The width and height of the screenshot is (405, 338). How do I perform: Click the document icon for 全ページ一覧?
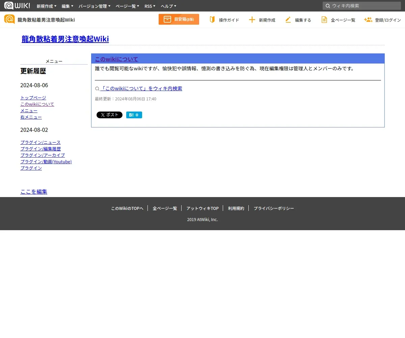click(324, 20)
